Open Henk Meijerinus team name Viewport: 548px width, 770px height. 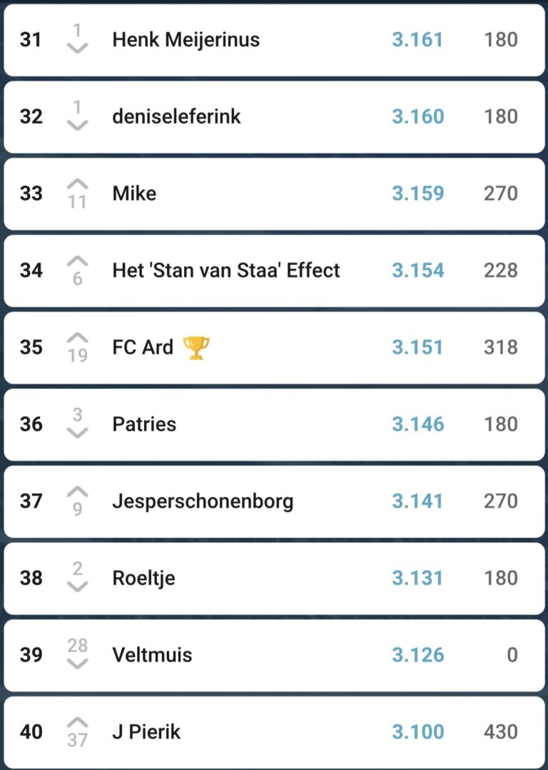pos(186,39)
